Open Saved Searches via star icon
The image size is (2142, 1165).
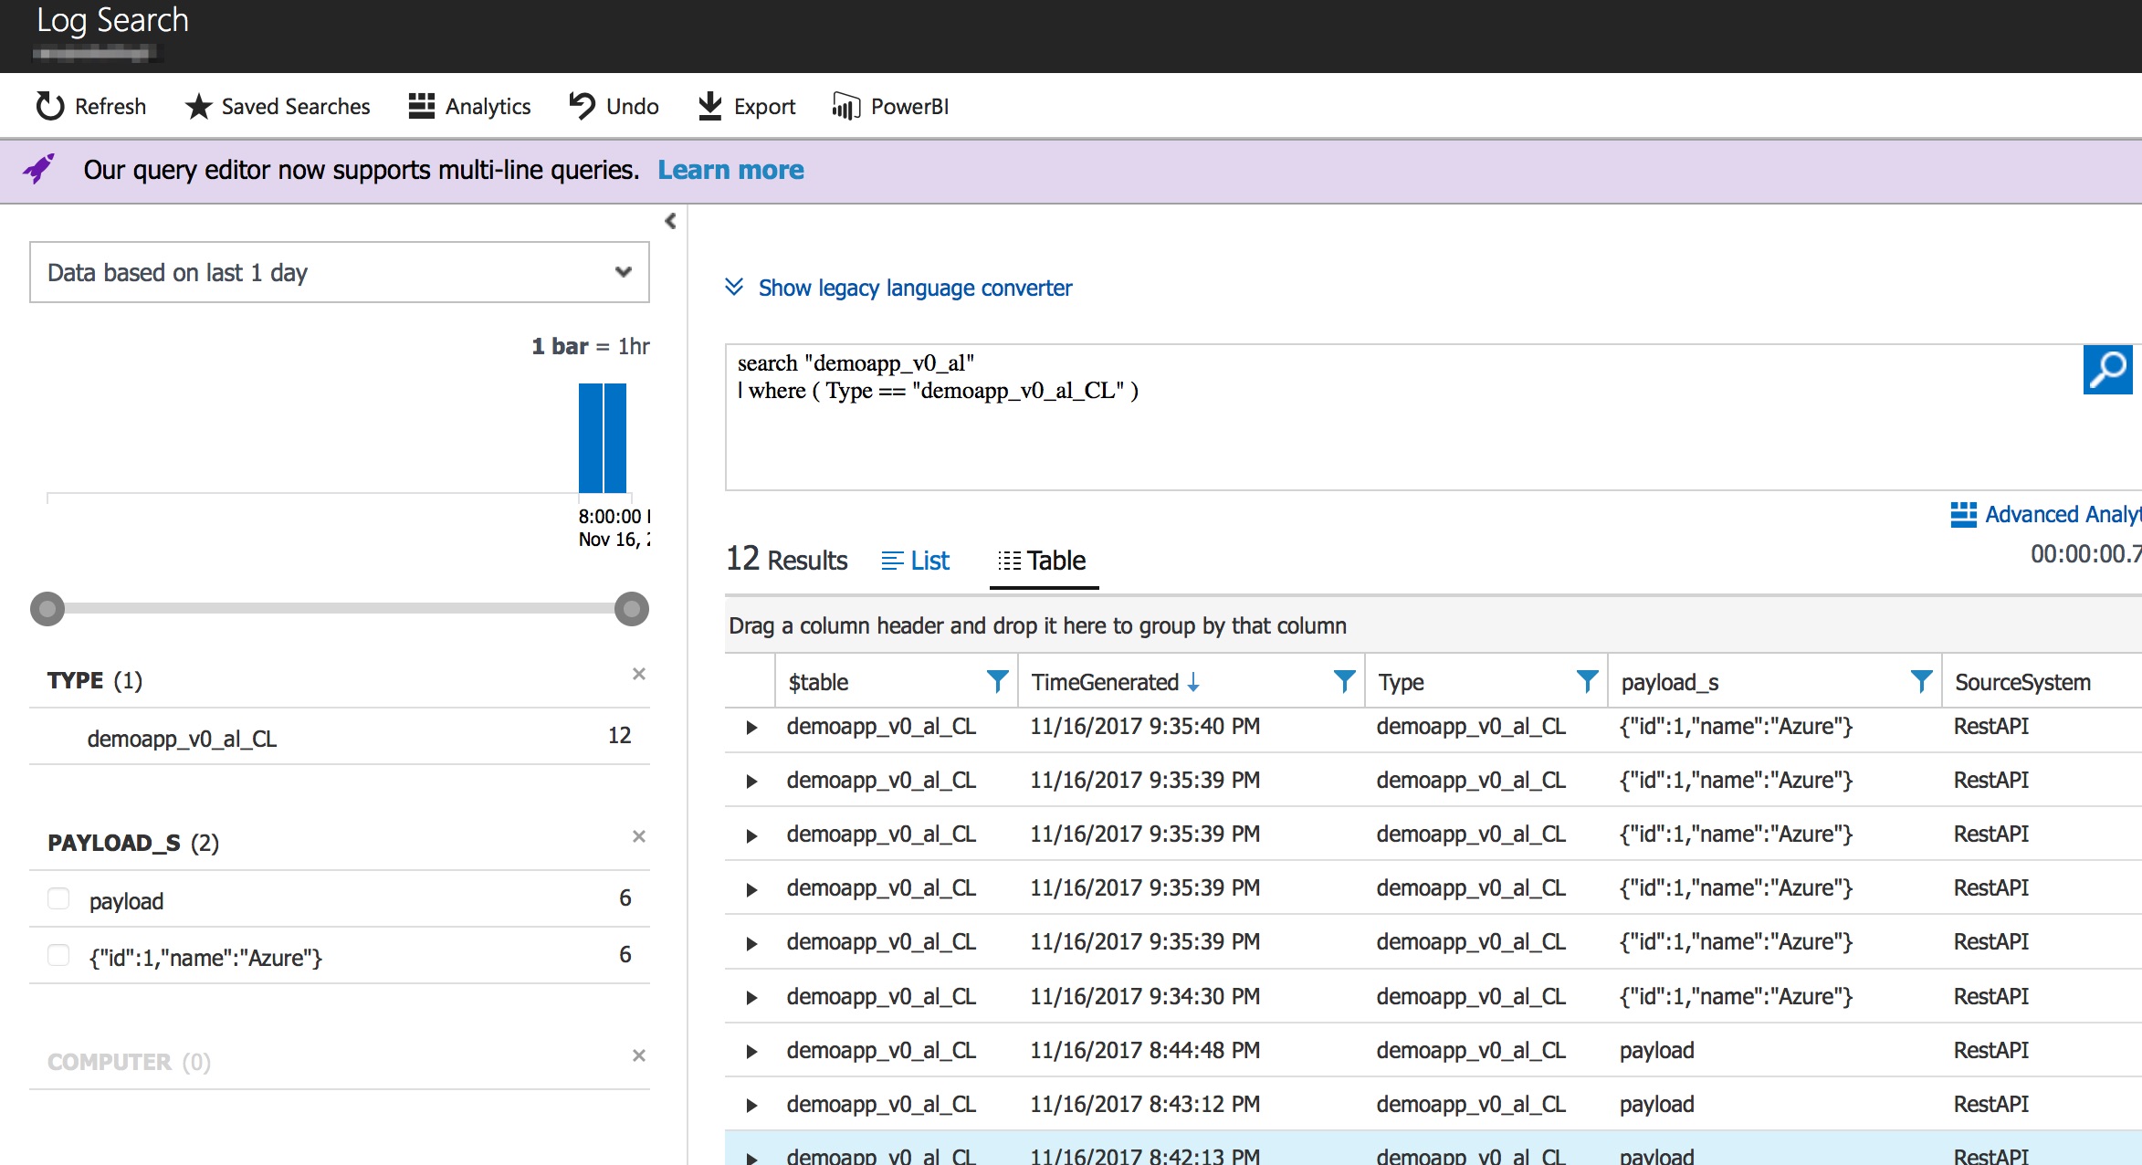(198, 107)
